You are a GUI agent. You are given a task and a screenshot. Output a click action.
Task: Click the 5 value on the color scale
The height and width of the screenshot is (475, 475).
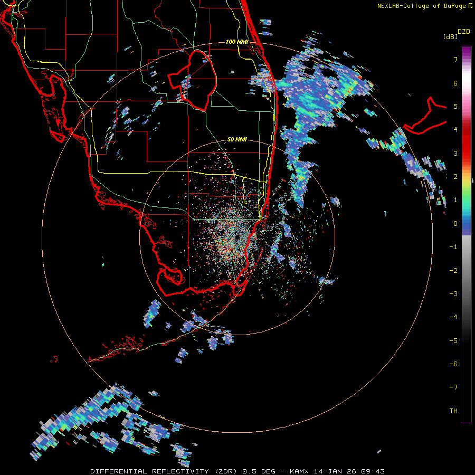pos(455,106)
